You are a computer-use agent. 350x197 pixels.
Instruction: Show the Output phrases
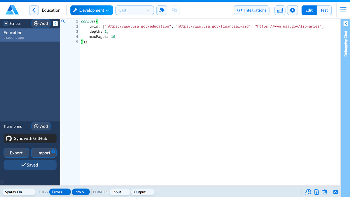[142, 192]
